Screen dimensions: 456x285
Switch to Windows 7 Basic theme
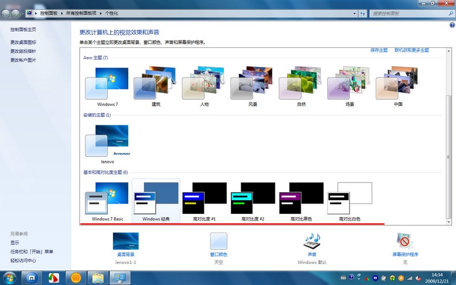click(107, 201)
